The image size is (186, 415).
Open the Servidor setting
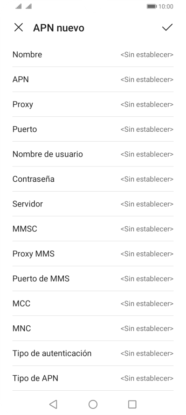pos(93,204)
